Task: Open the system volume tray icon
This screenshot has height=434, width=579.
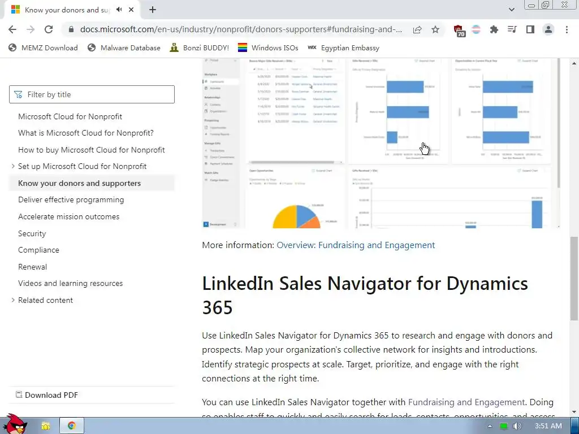Action: [517, 426]
